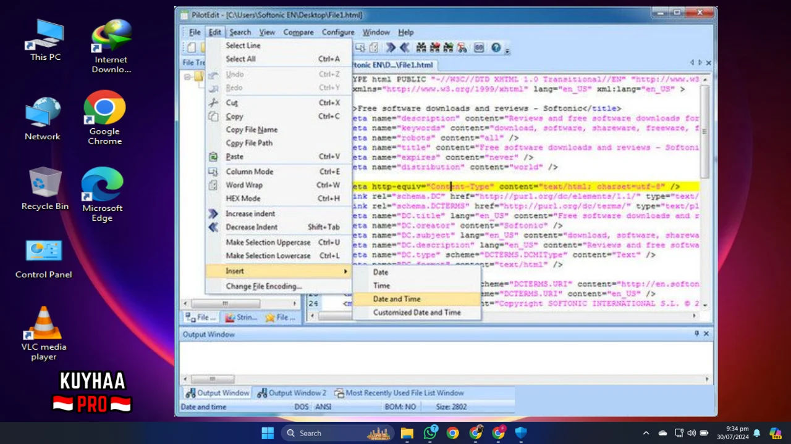The width and height of the screenshot is (791, 444).
Task: Open the File menu
Action: [195, 32]
